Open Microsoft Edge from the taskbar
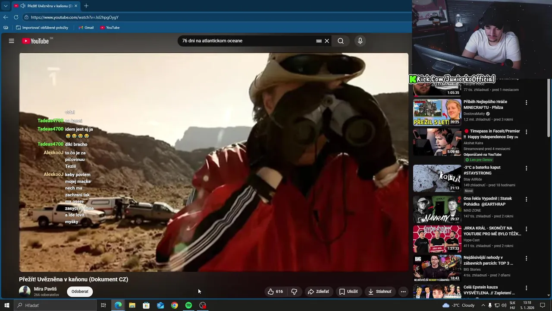 coord(118,305)
